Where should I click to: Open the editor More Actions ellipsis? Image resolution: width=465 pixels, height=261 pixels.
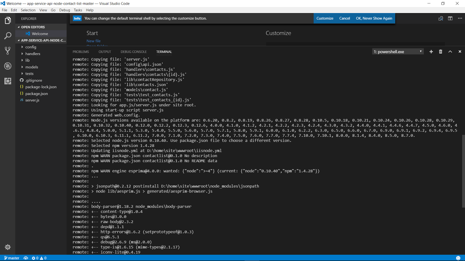point(460,18)
